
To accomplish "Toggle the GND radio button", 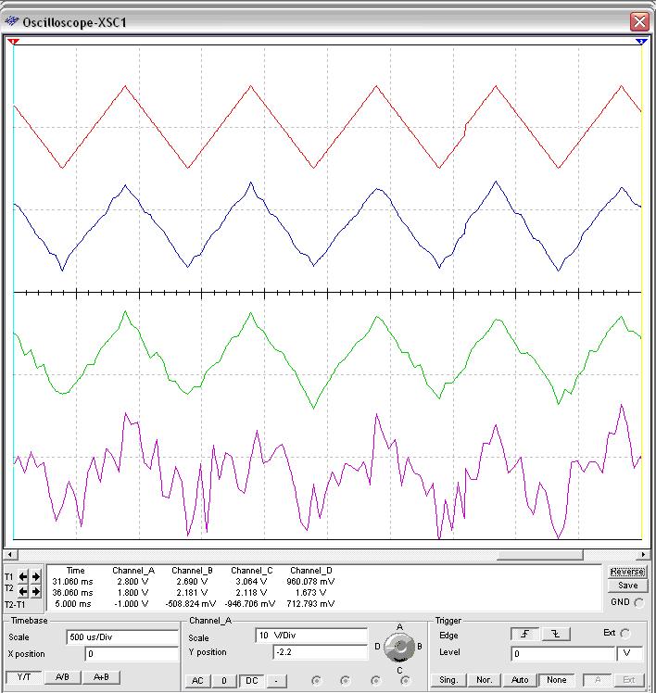I will 639,602.
